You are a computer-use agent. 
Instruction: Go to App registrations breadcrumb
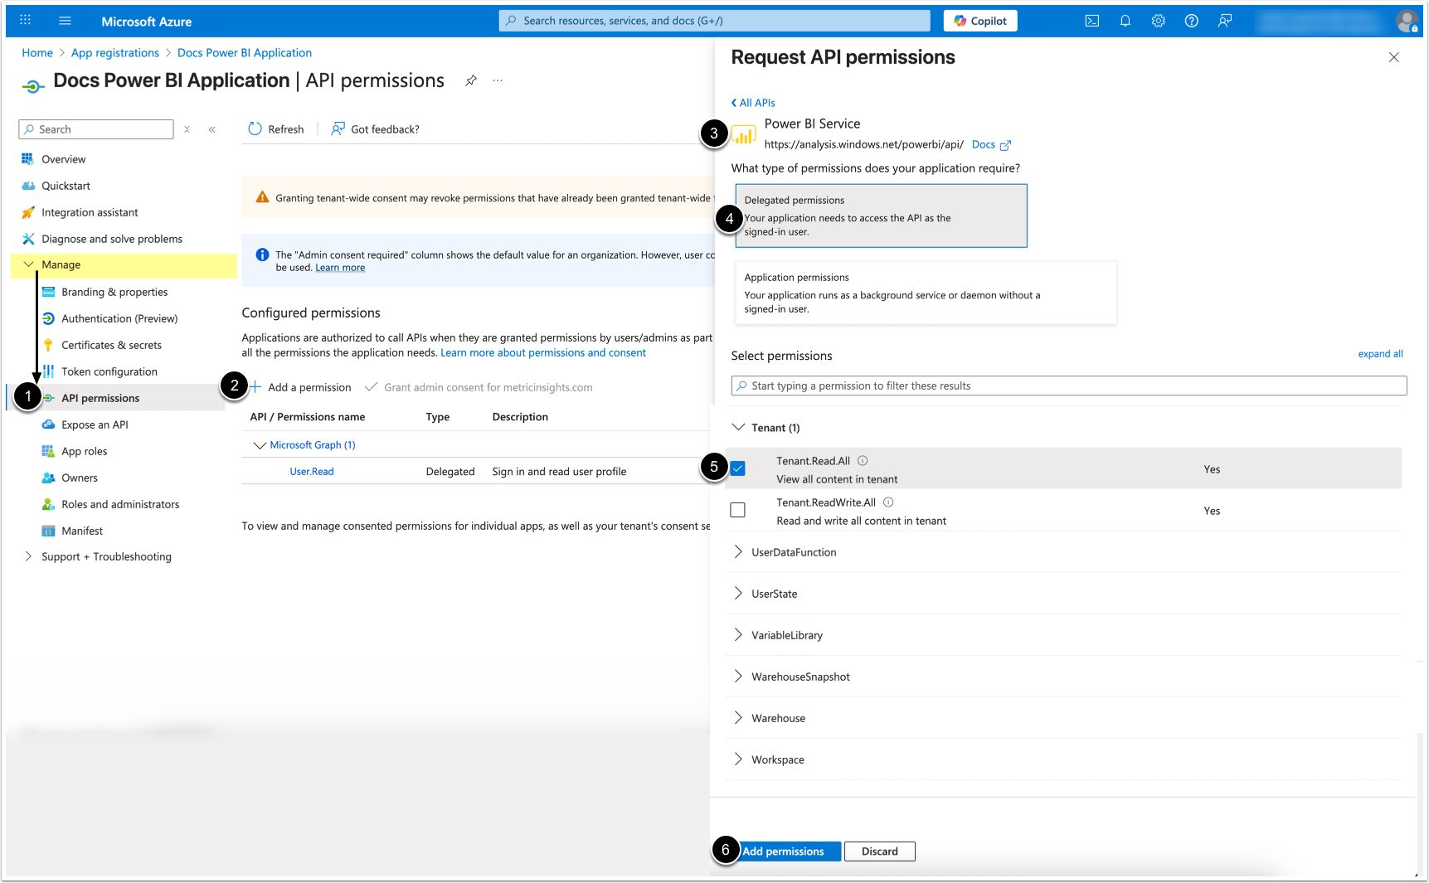(x=115, y=53)
